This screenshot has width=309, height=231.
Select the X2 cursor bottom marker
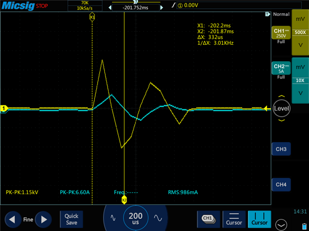(124, 200)
